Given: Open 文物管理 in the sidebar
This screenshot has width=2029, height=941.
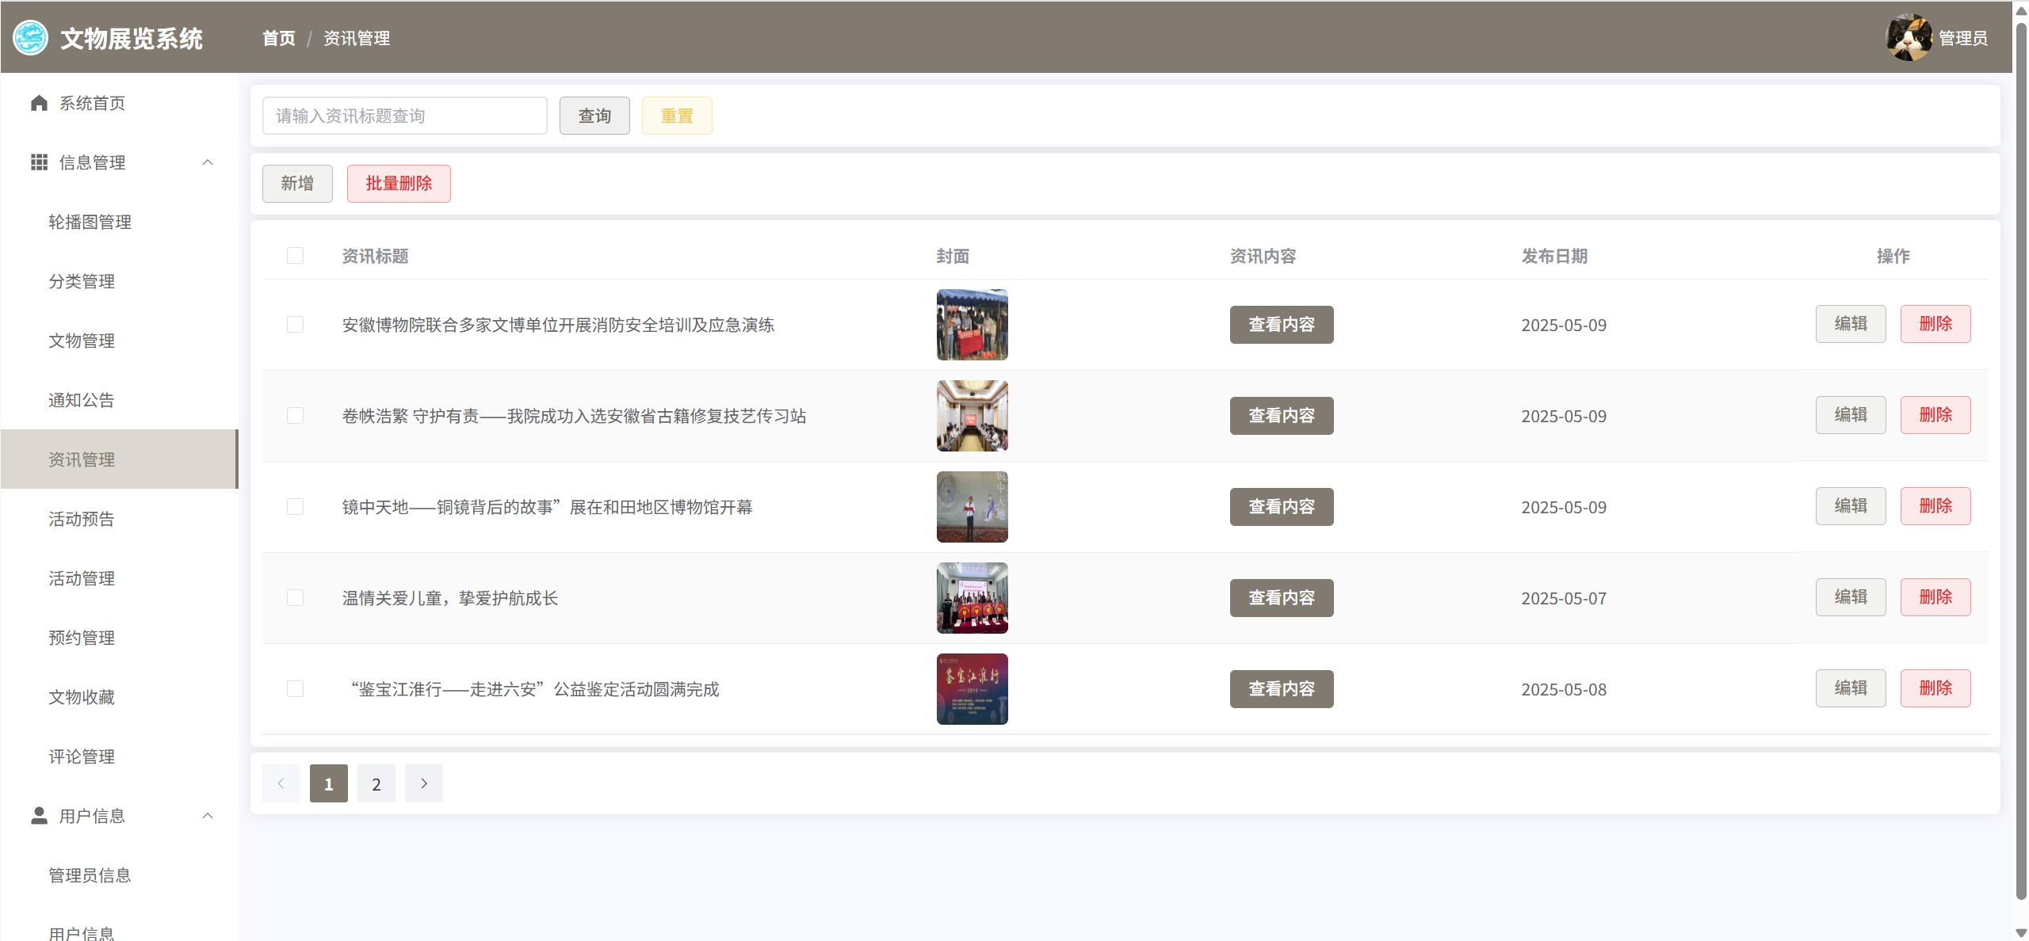Looking at the screenshot, I should tap(82, 341).
